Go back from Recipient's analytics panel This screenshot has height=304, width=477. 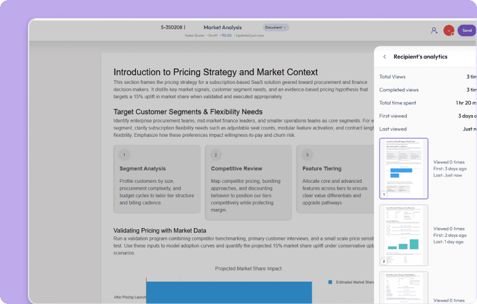(384, 57)
